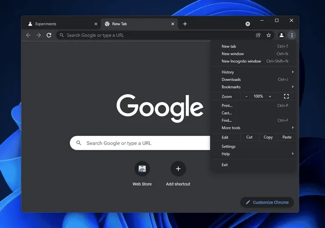This screenshot has height=228, width=325.
Task: Select Cast... in the menu
Action: [x=254, y=113]
